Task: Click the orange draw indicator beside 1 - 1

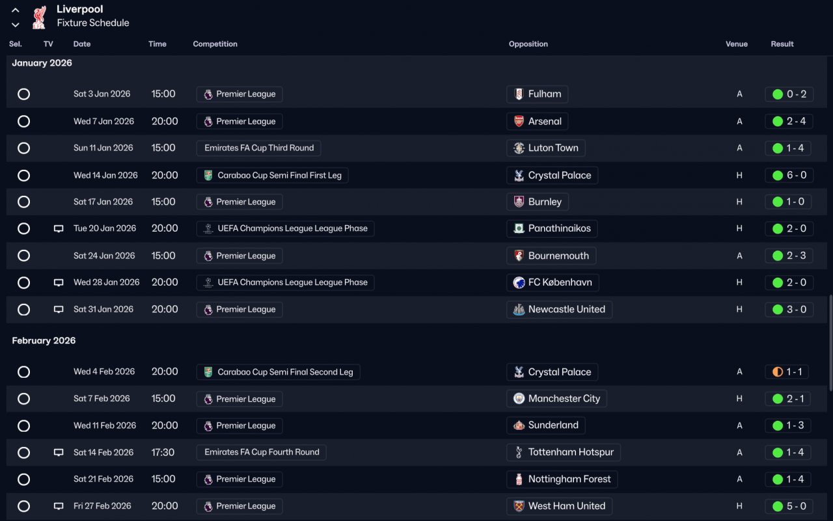Action: point(778,372)
